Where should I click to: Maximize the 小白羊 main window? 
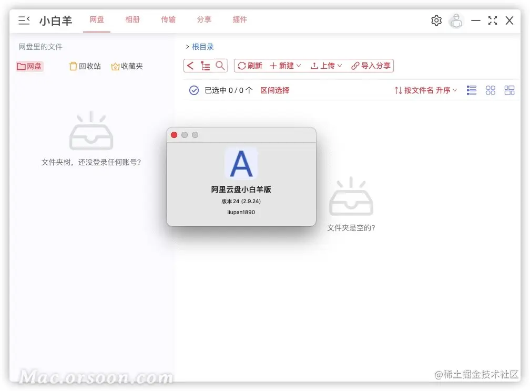coord(493,20)
